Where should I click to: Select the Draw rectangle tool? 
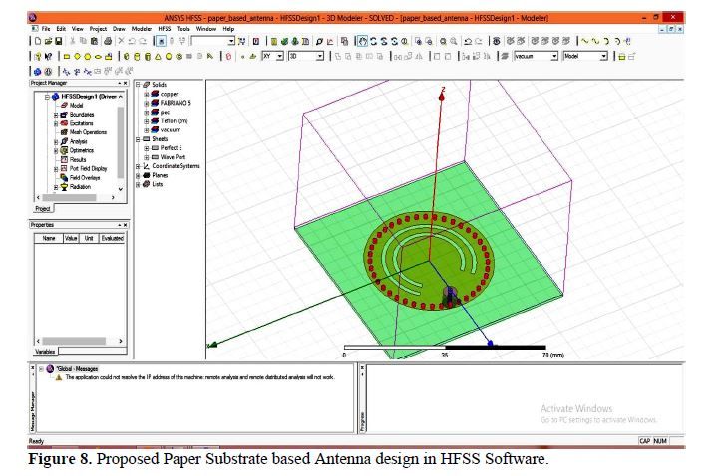[x=67, y=57]
